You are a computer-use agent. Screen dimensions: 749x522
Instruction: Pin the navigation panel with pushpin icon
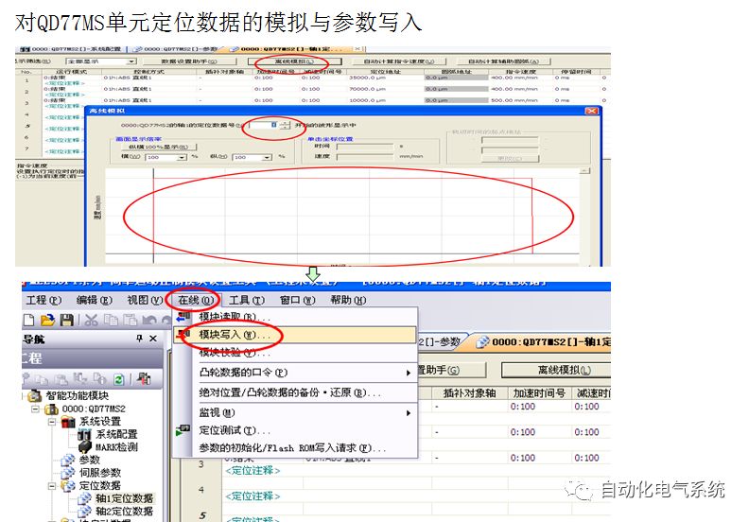click(x=140, y=339)
